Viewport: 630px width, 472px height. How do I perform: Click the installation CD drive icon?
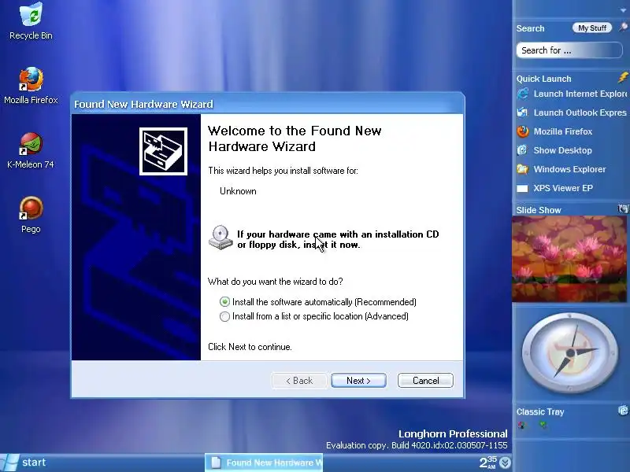tap(220, 238)
